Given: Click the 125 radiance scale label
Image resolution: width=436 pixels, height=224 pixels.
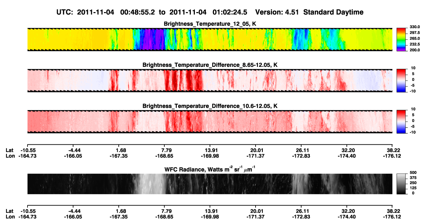Looking at the screenshot, I should click(x=413, y=188).
